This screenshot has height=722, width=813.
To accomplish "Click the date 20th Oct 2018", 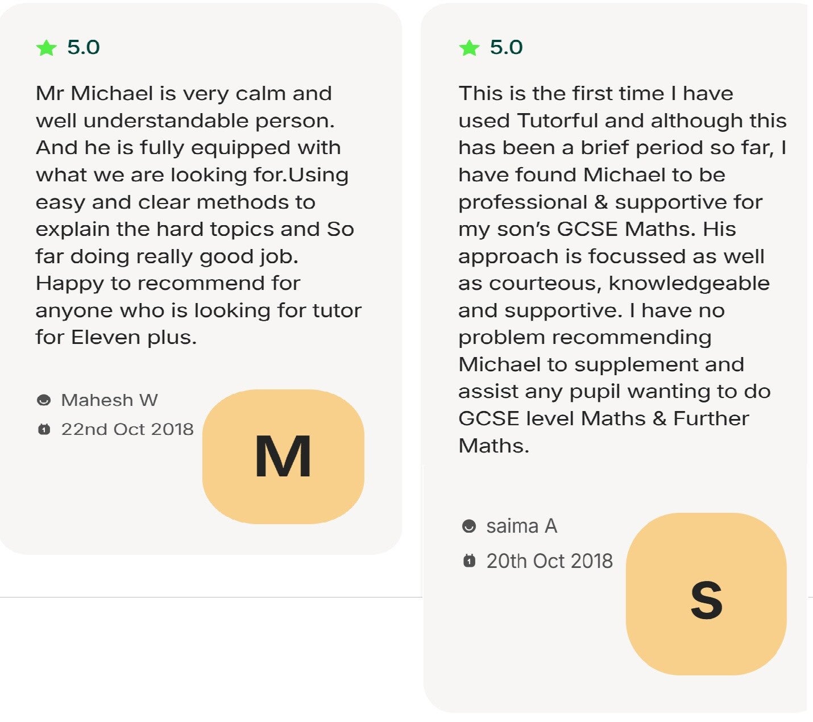I will [x=549, y=562].
